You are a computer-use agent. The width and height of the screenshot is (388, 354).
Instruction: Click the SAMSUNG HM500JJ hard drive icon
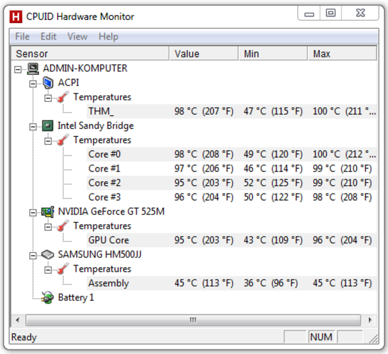[48, 254]
